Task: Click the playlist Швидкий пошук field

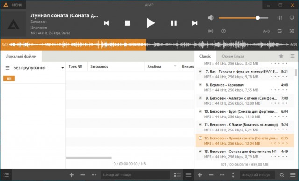Action: point(257,175)
